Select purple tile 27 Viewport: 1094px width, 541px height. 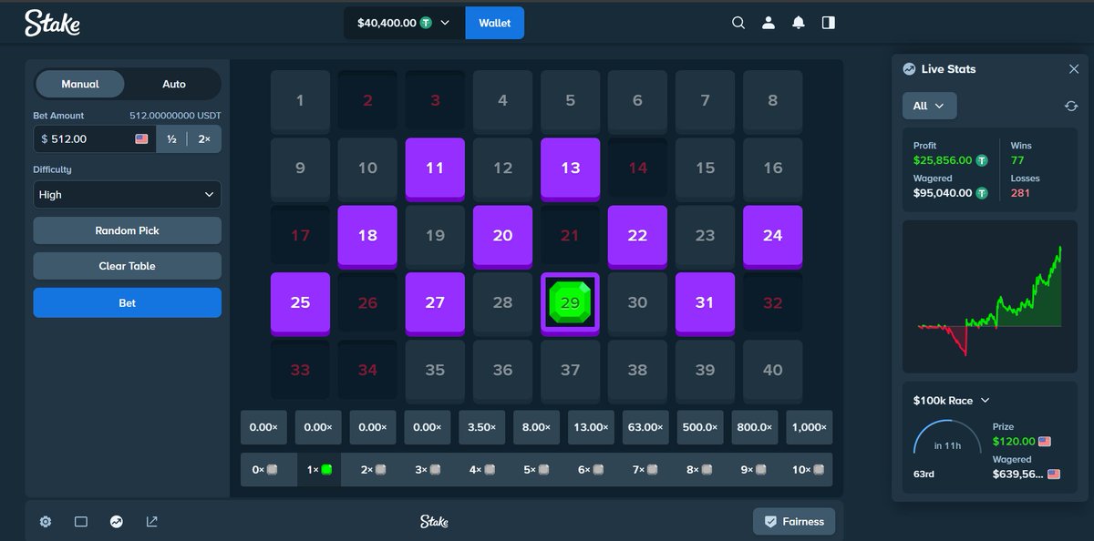[435, 303]
